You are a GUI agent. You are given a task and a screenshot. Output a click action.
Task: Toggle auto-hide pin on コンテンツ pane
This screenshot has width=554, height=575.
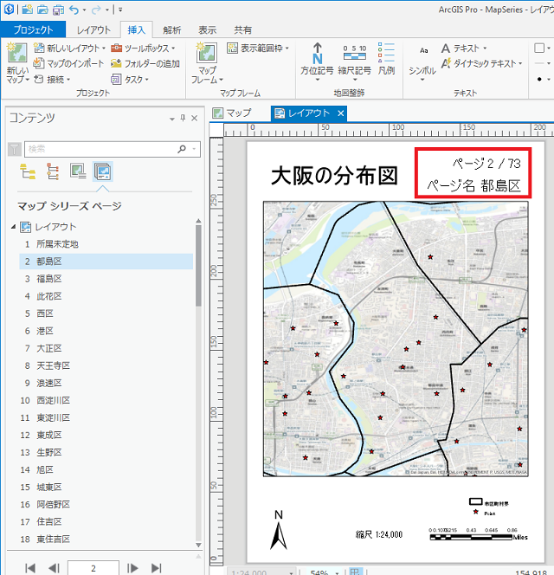pos(183,118)
